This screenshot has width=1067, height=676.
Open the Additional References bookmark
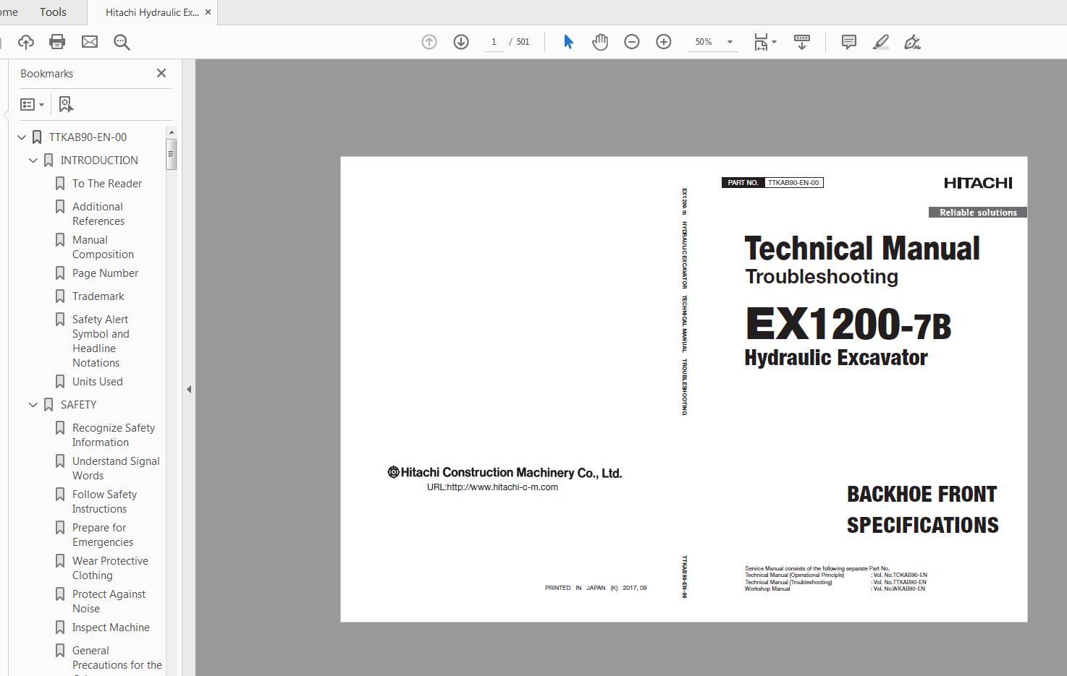[98, 213]
